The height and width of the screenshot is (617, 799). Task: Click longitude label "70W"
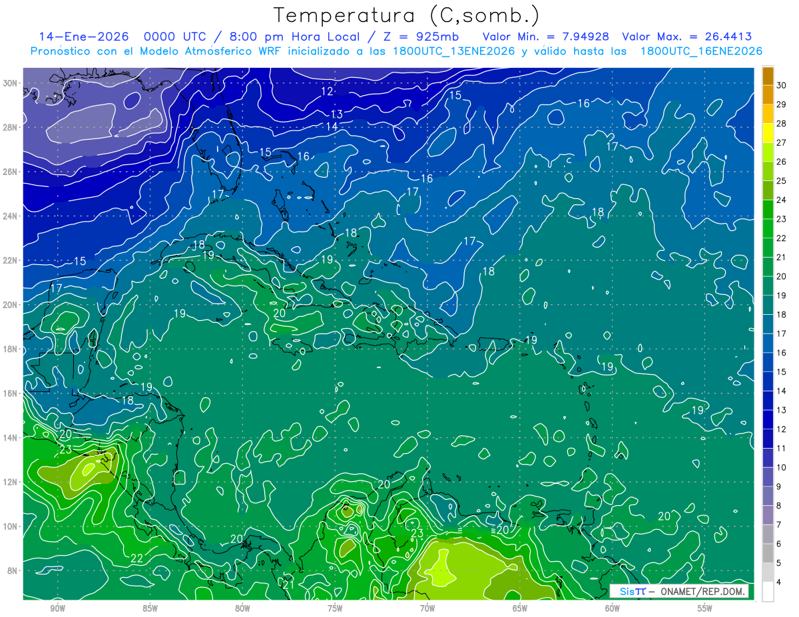point(427,608)
